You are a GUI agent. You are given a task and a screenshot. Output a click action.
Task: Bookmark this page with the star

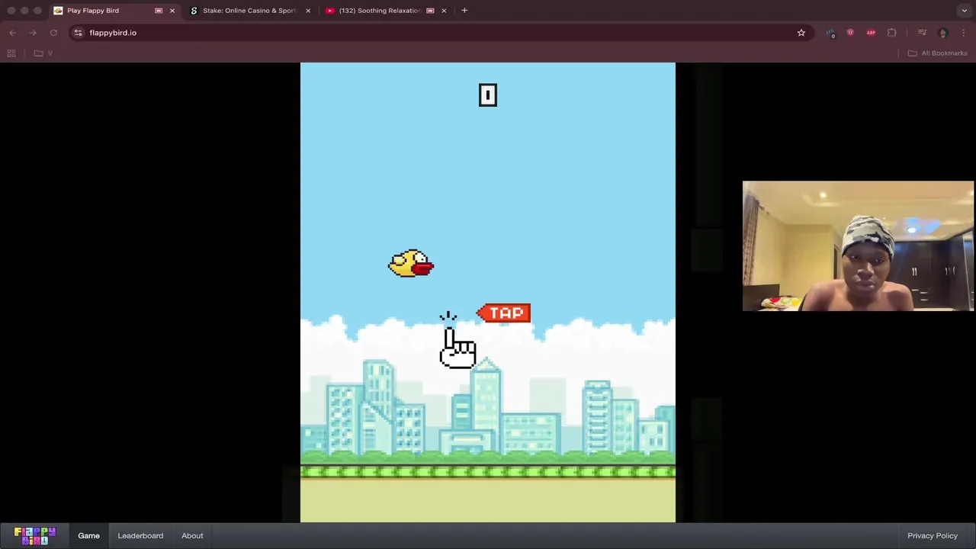(801, 33)
